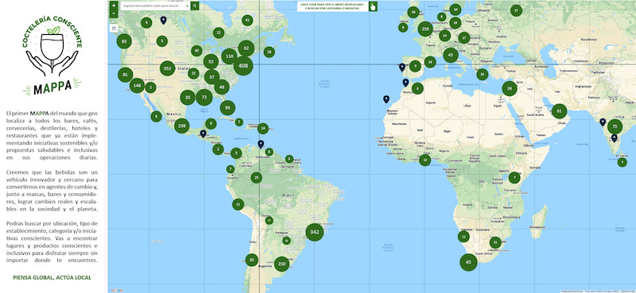
Task: Open the 250 cluster in Argentina
Action: pos(281,264)
